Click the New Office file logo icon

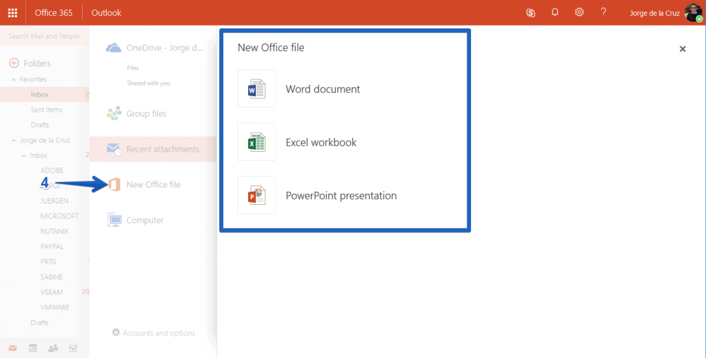click(x=114, y=184)
